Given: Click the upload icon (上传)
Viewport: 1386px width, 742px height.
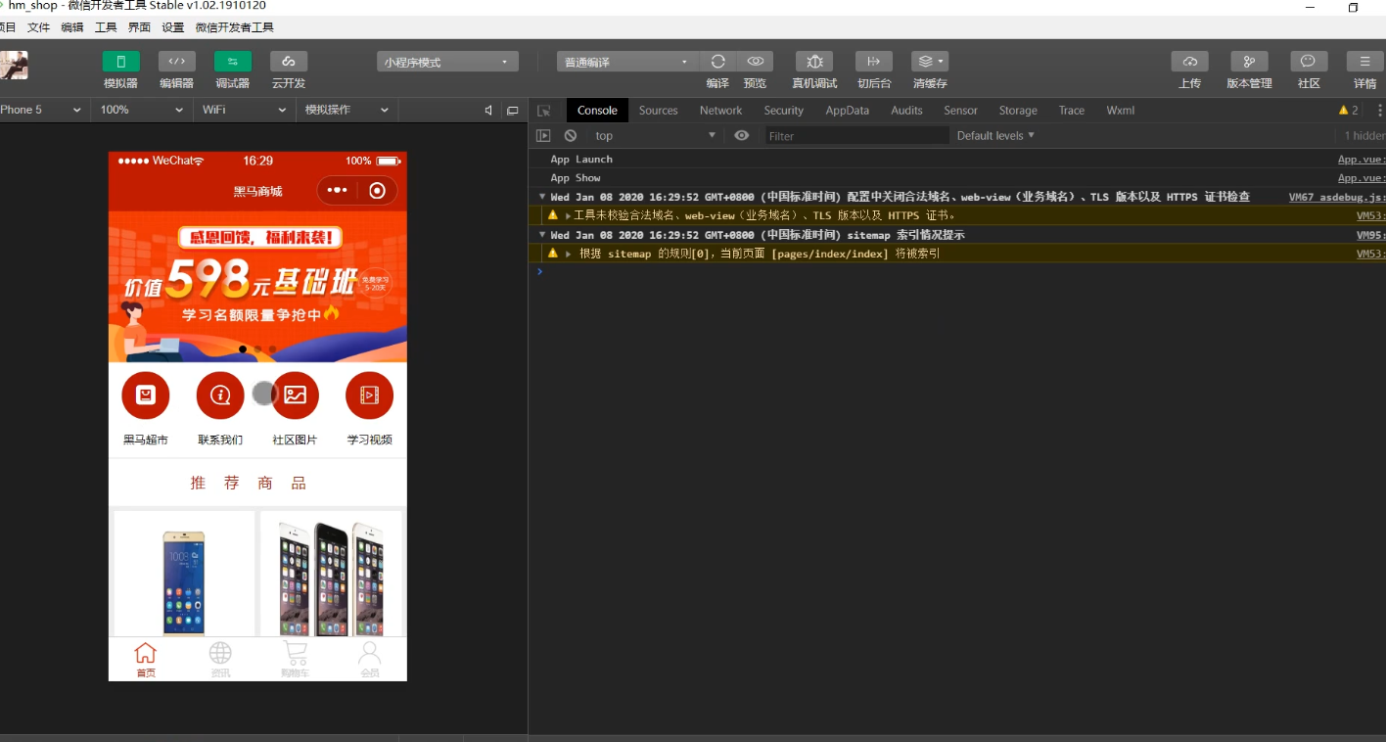Looking at the screenshot, I should [1190, 62].
